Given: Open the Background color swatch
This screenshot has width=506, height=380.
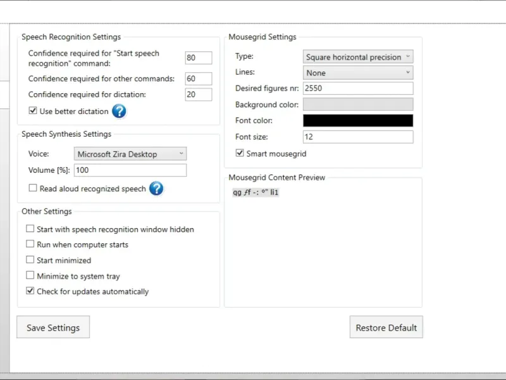Looking at the screenshot, I should coord(358,104).
